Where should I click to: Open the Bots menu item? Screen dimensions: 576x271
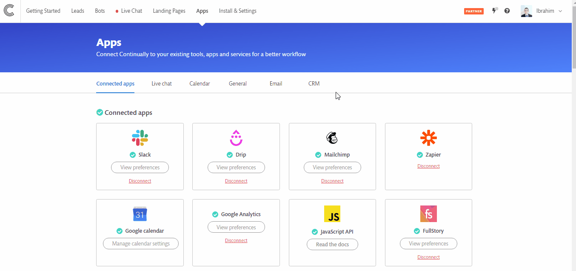(x=100, y=11)
